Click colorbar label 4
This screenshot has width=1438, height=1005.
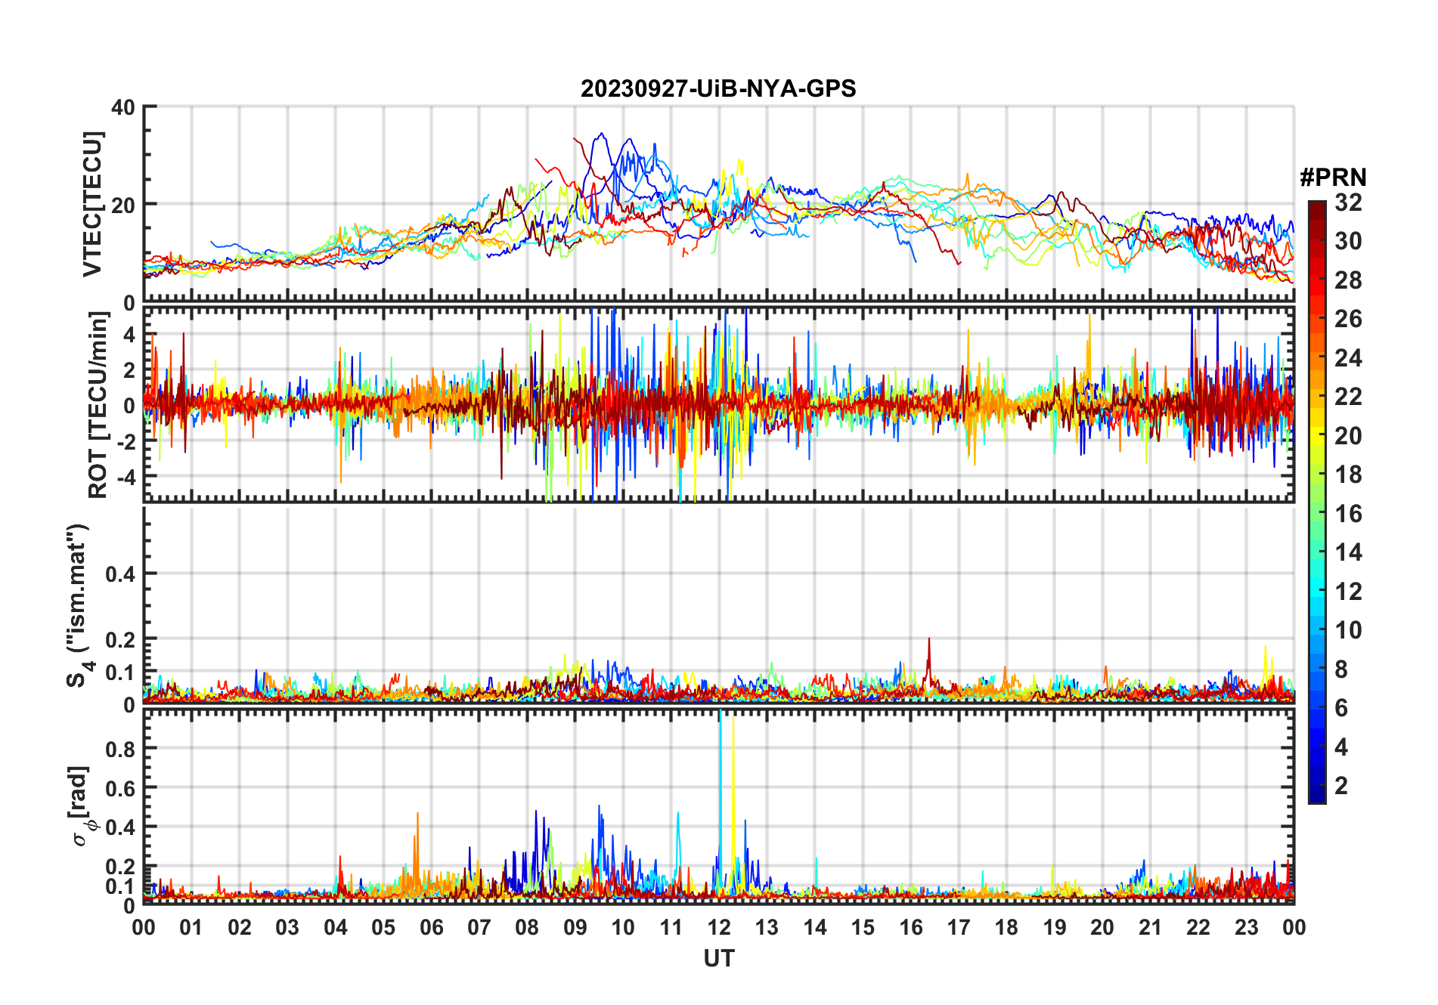[x=1341, y=747]
